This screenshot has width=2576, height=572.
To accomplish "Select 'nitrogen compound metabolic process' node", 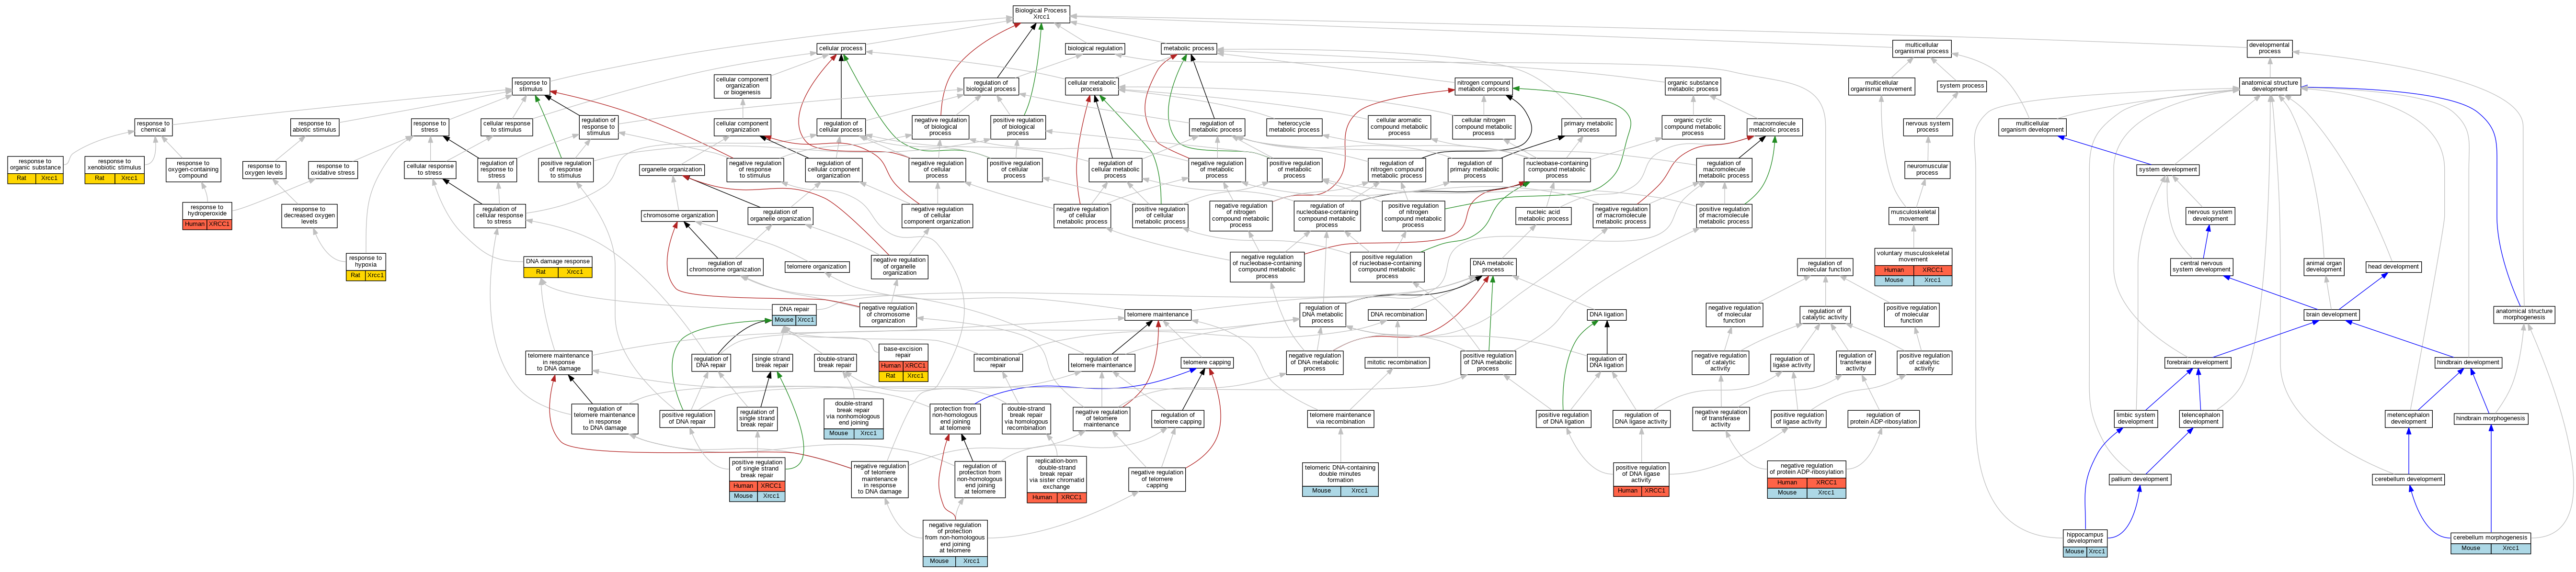I will [1483, 86].
